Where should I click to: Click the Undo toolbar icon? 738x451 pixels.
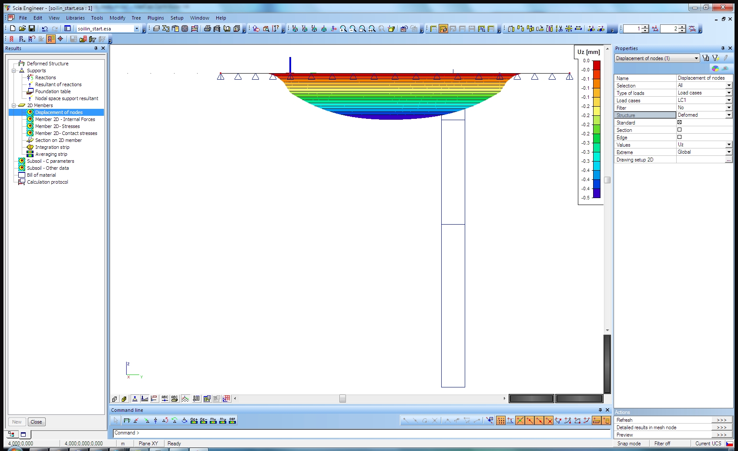point(45,28)
